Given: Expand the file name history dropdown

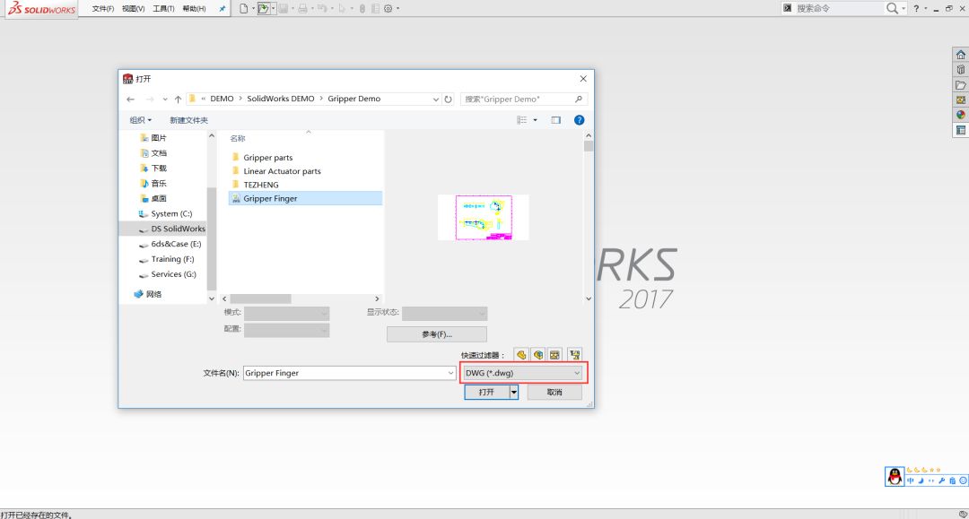Looking at the screenshot, I should 450,373.
